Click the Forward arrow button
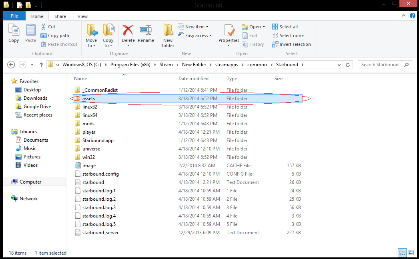419x259 pixels. [x=22, y=65]
